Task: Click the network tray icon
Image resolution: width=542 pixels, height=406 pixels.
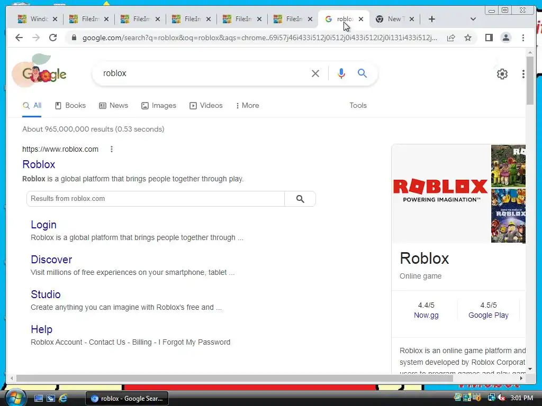Action: [x=491, y=398]
